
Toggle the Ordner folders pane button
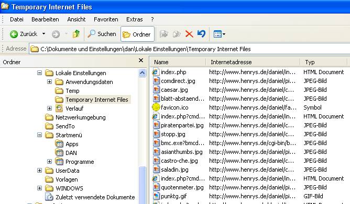(x=137, y=34)
